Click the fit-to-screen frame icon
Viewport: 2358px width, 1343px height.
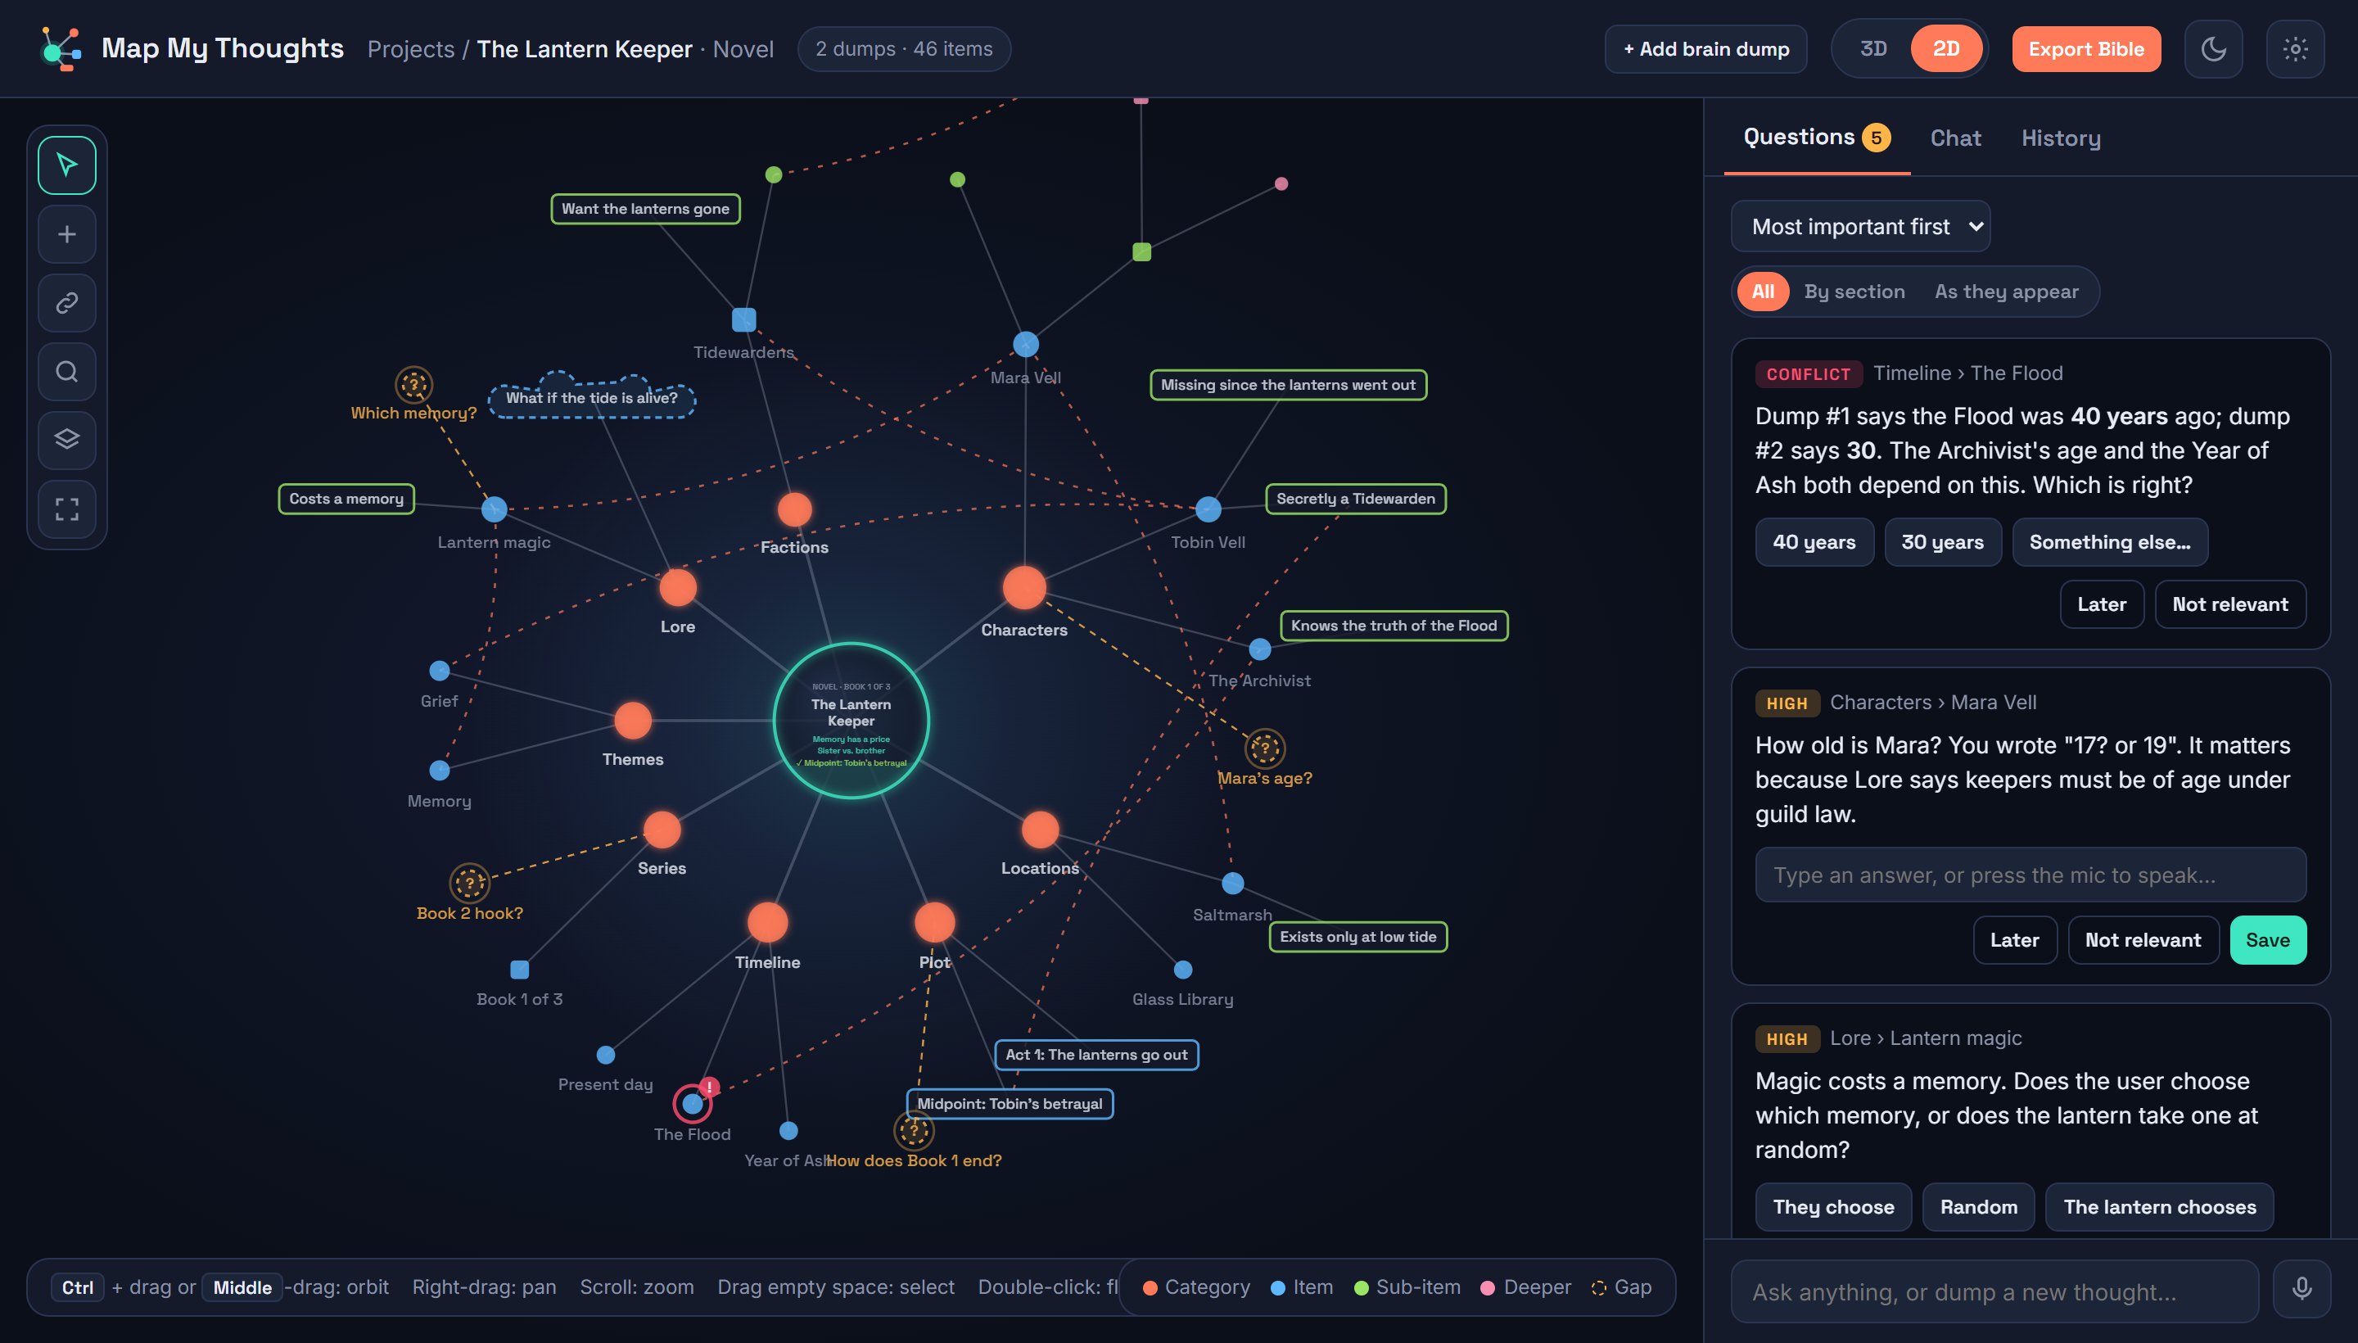click(66, 509)
